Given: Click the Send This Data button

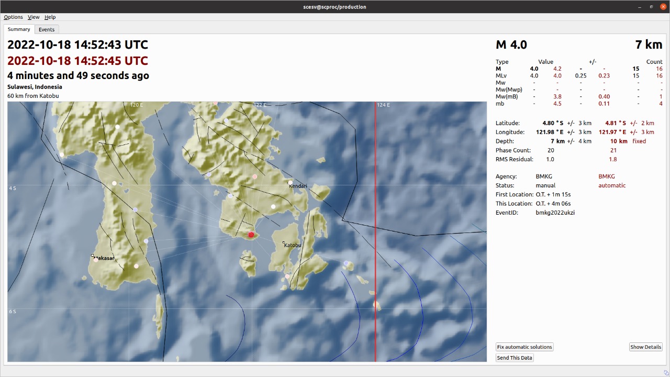Looking at the screenshot, I should [515, 358].
